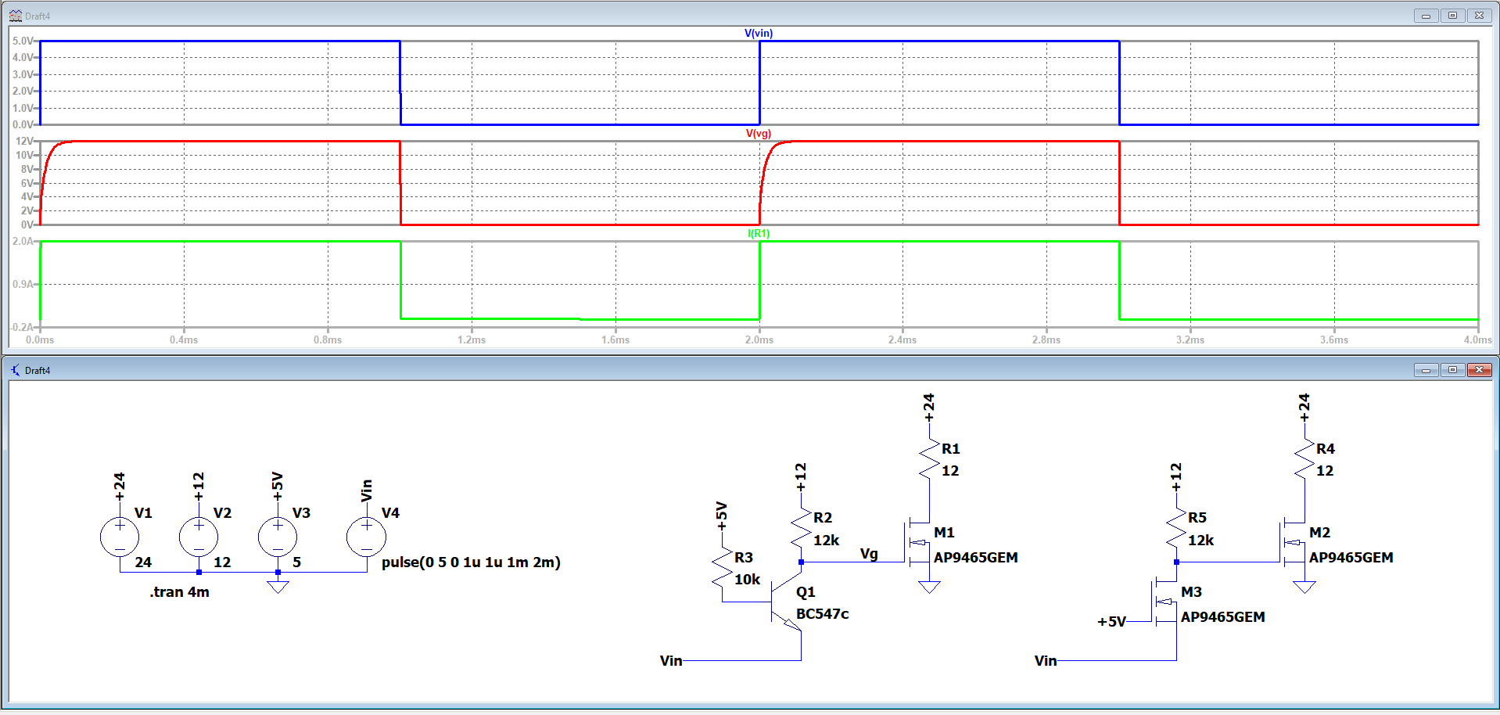Click the +12 label above R5

point(1175,476)
